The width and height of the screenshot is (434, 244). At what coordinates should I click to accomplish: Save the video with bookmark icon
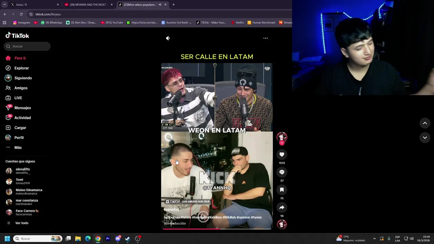tap(282, 190)
